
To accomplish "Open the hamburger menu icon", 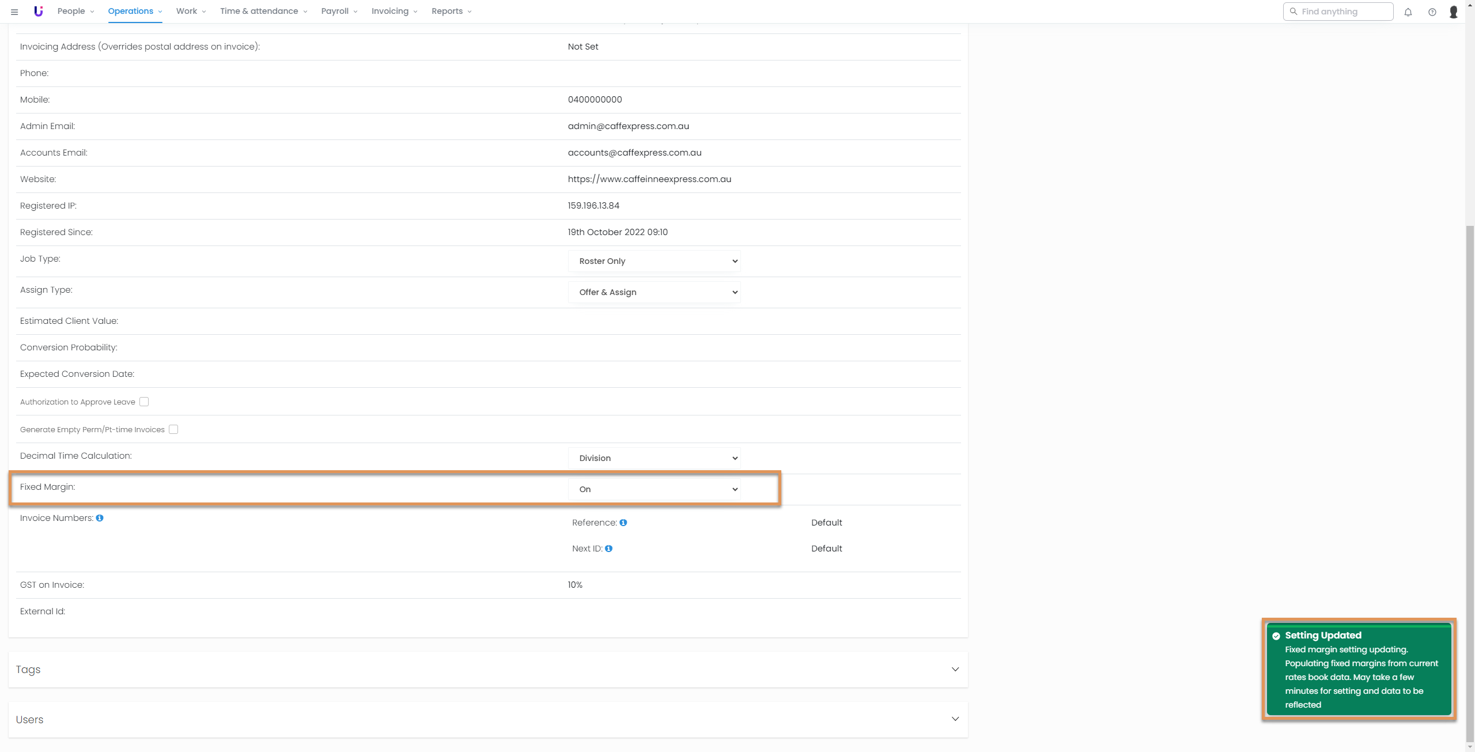I will (14, 12).
